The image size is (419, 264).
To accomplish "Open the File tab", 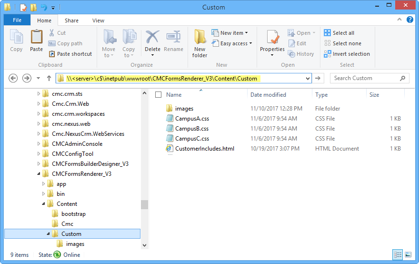I will [17, 20].
